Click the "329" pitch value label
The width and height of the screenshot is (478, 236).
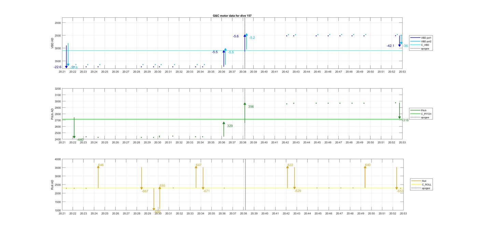pyautogui.click(x=230, y=126)
